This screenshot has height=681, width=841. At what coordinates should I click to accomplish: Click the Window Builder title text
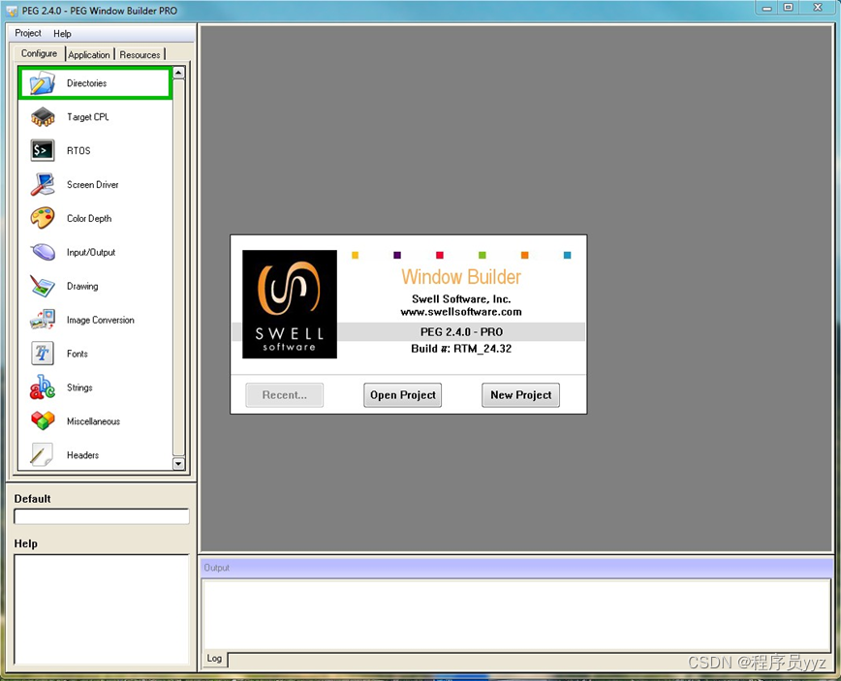point(461,277)
